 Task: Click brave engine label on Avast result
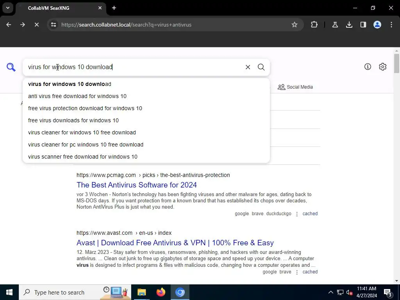[x=285, y=272]
